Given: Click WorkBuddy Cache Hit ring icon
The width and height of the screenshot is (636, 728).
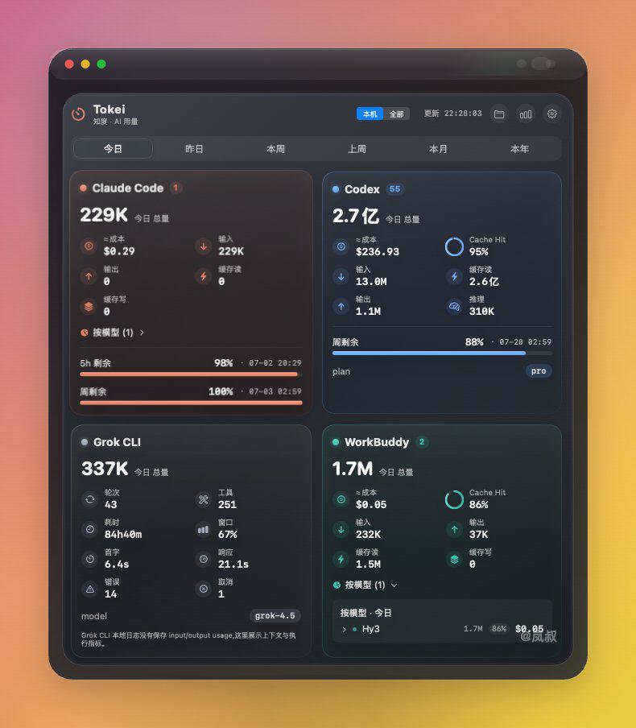Looking at the screenshot, I should 454,499.
